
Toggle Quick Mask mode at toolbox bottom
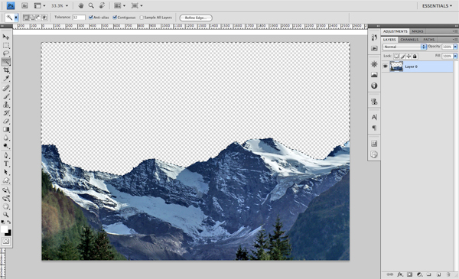6,242
